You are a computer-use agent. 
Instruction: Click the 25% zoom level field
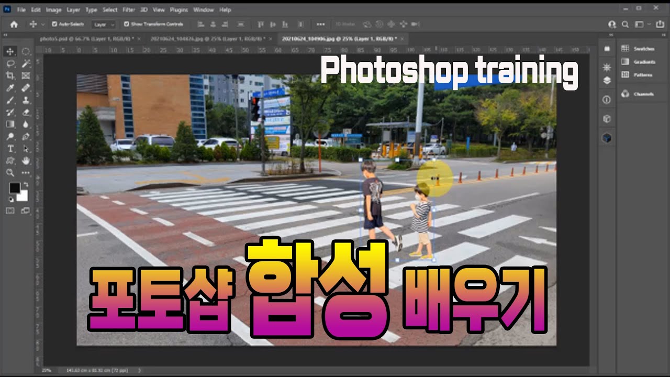pos(47,370)
